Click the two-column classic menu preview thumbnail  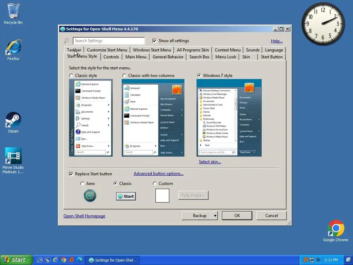pyautogui.click(x=153, y=118)
